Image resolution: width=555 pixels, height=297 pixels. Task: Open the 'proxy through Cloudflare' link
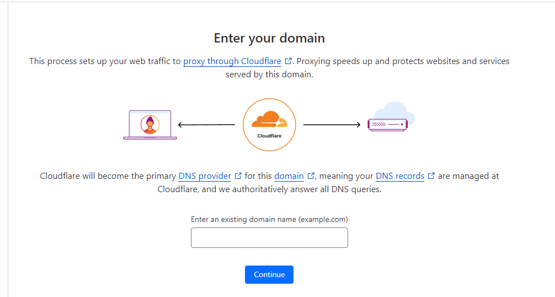[232, 61]
